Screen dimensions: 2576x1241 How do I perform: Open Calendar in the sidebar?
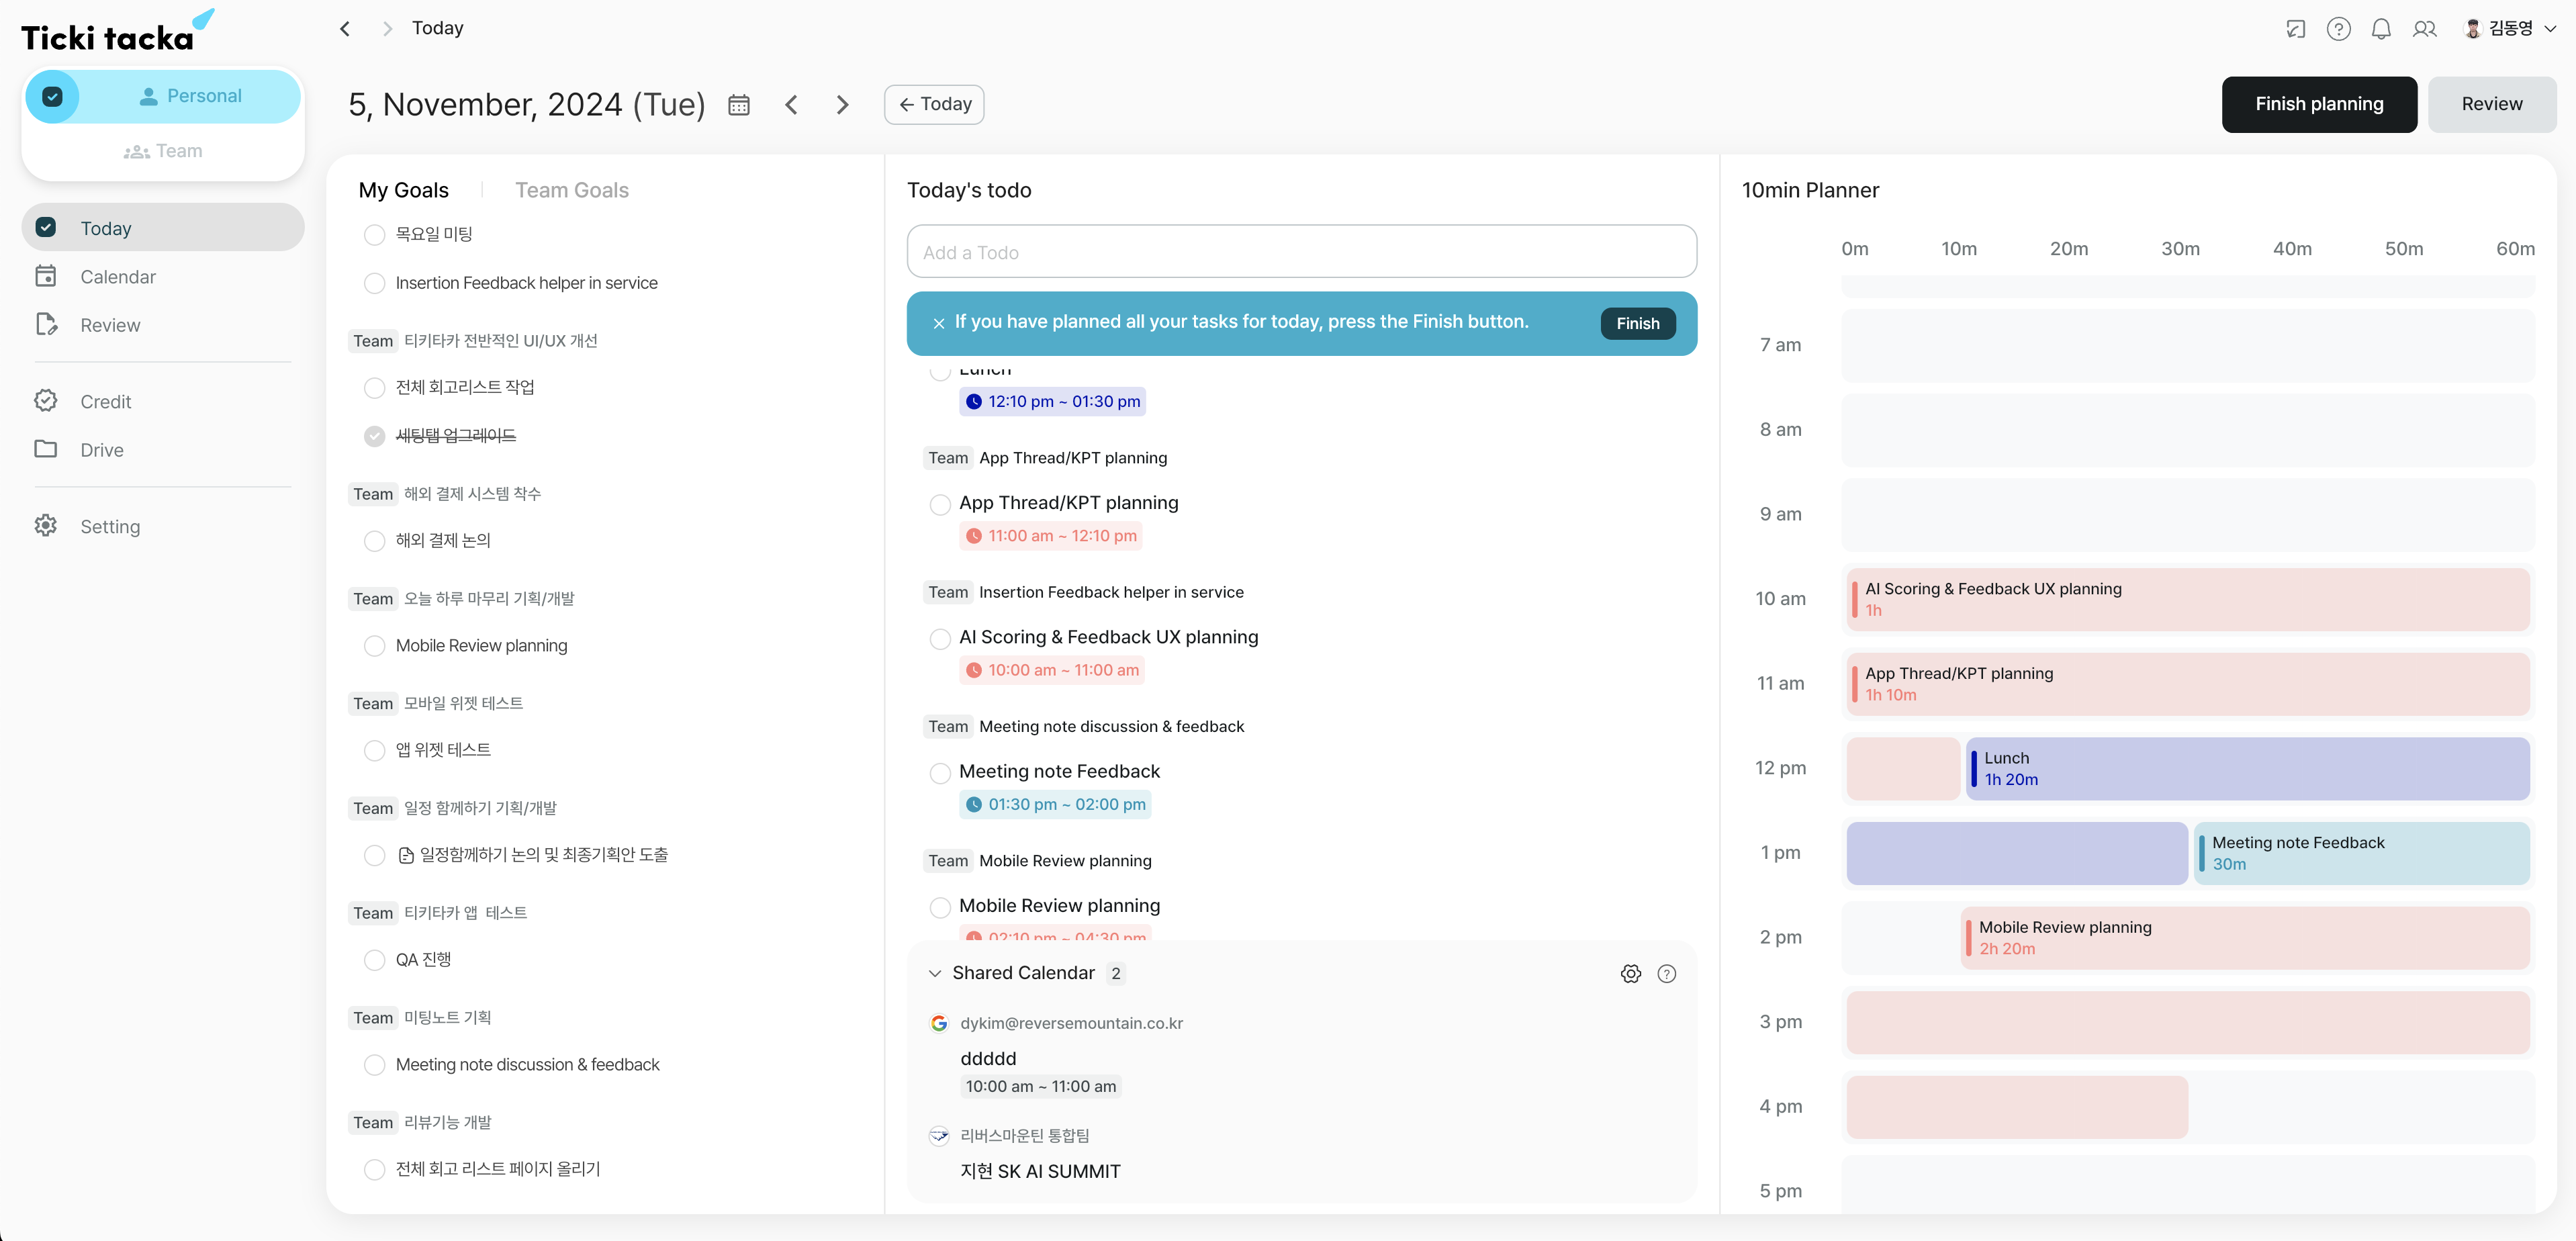coord(163,276)
